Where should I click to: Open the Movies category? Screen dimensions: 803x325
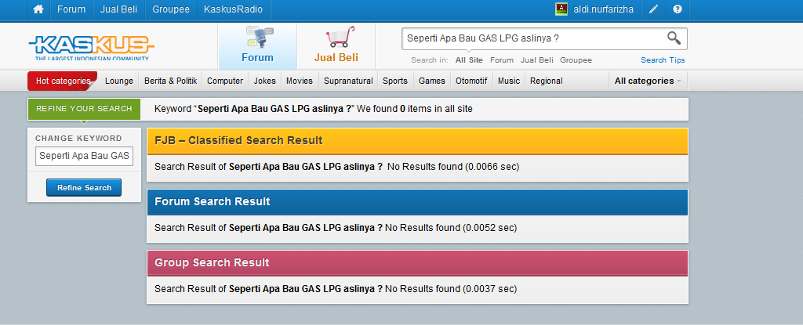click(x=300, y=81)
